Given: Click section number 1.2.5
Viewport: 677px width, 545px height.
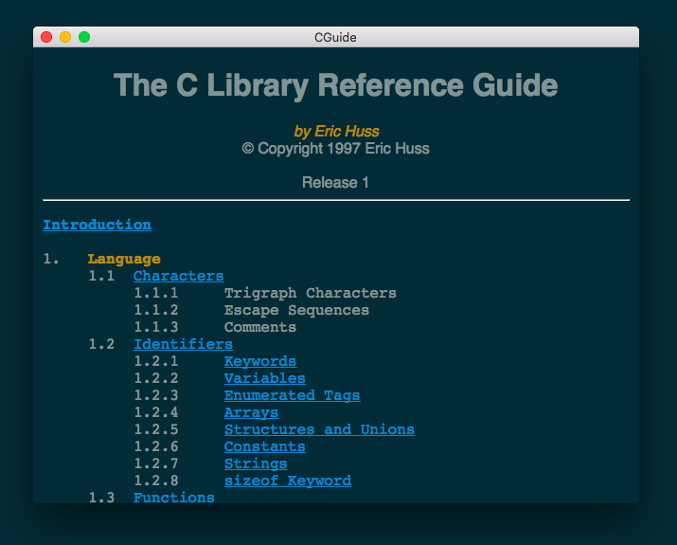Looking at the screenshot, I should (156, 429).
